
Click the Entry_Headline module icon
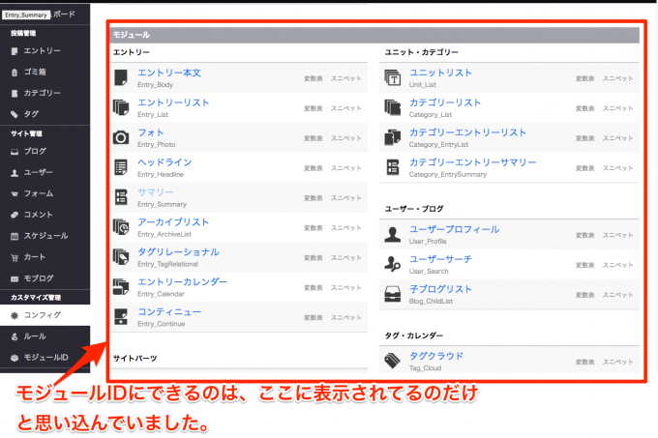click(121, 167)
